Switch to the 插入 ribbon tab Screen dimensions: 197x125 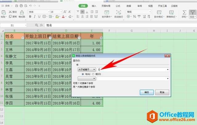coord(94,6)
